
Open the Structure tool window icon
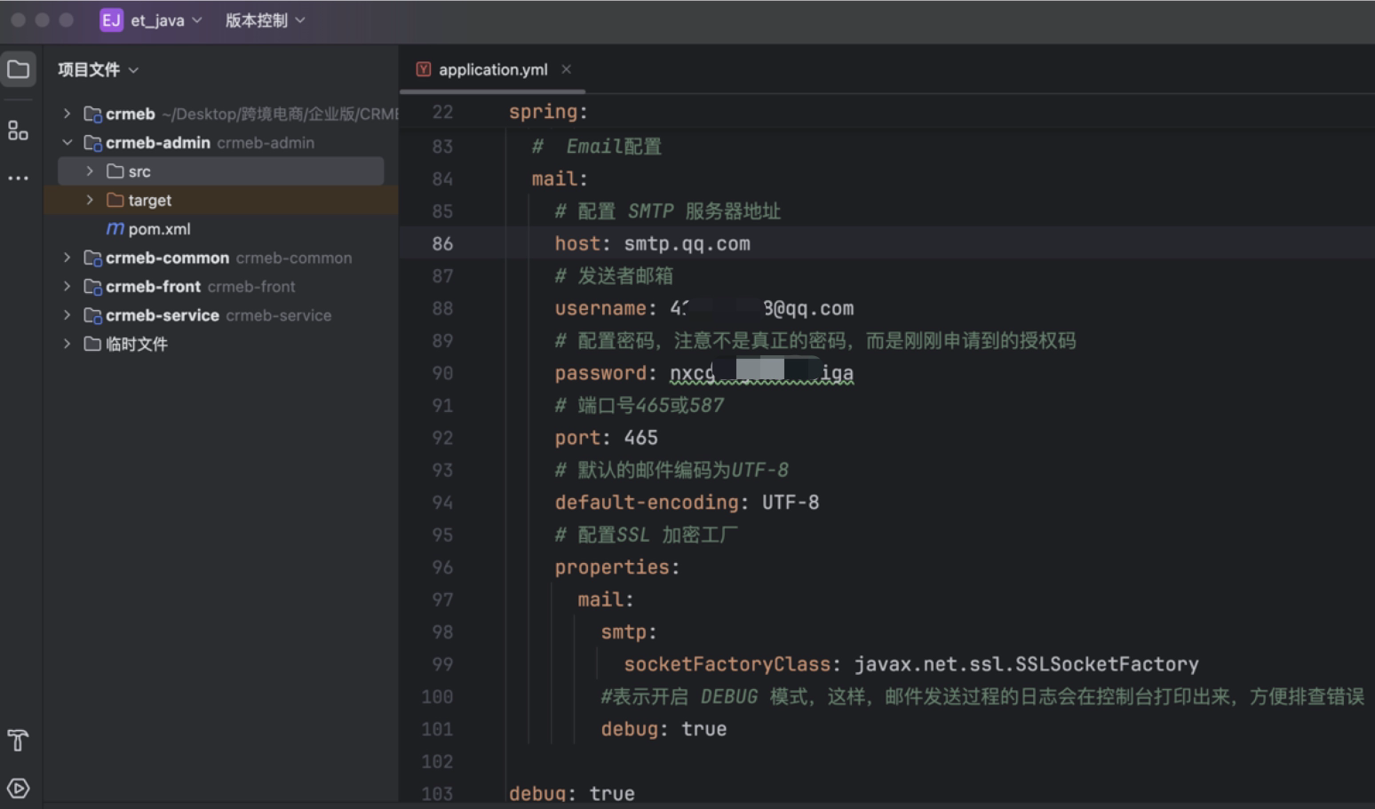pyautogui.click(x=18, y=131)
